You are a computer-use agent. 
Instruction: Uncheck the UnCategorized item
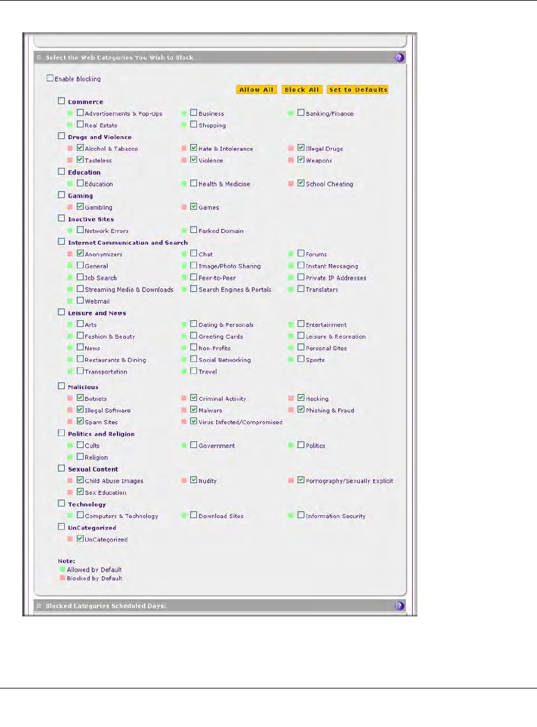(x=80, y=538)
